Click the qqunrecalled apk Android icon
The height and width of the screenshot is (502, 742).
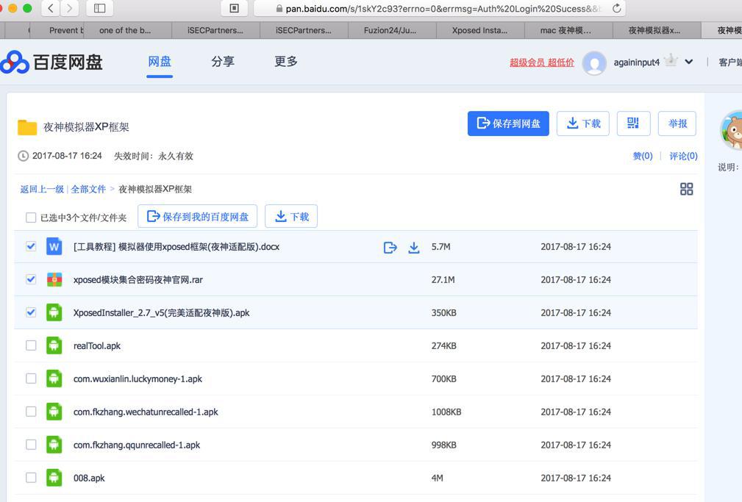(54, 445)
